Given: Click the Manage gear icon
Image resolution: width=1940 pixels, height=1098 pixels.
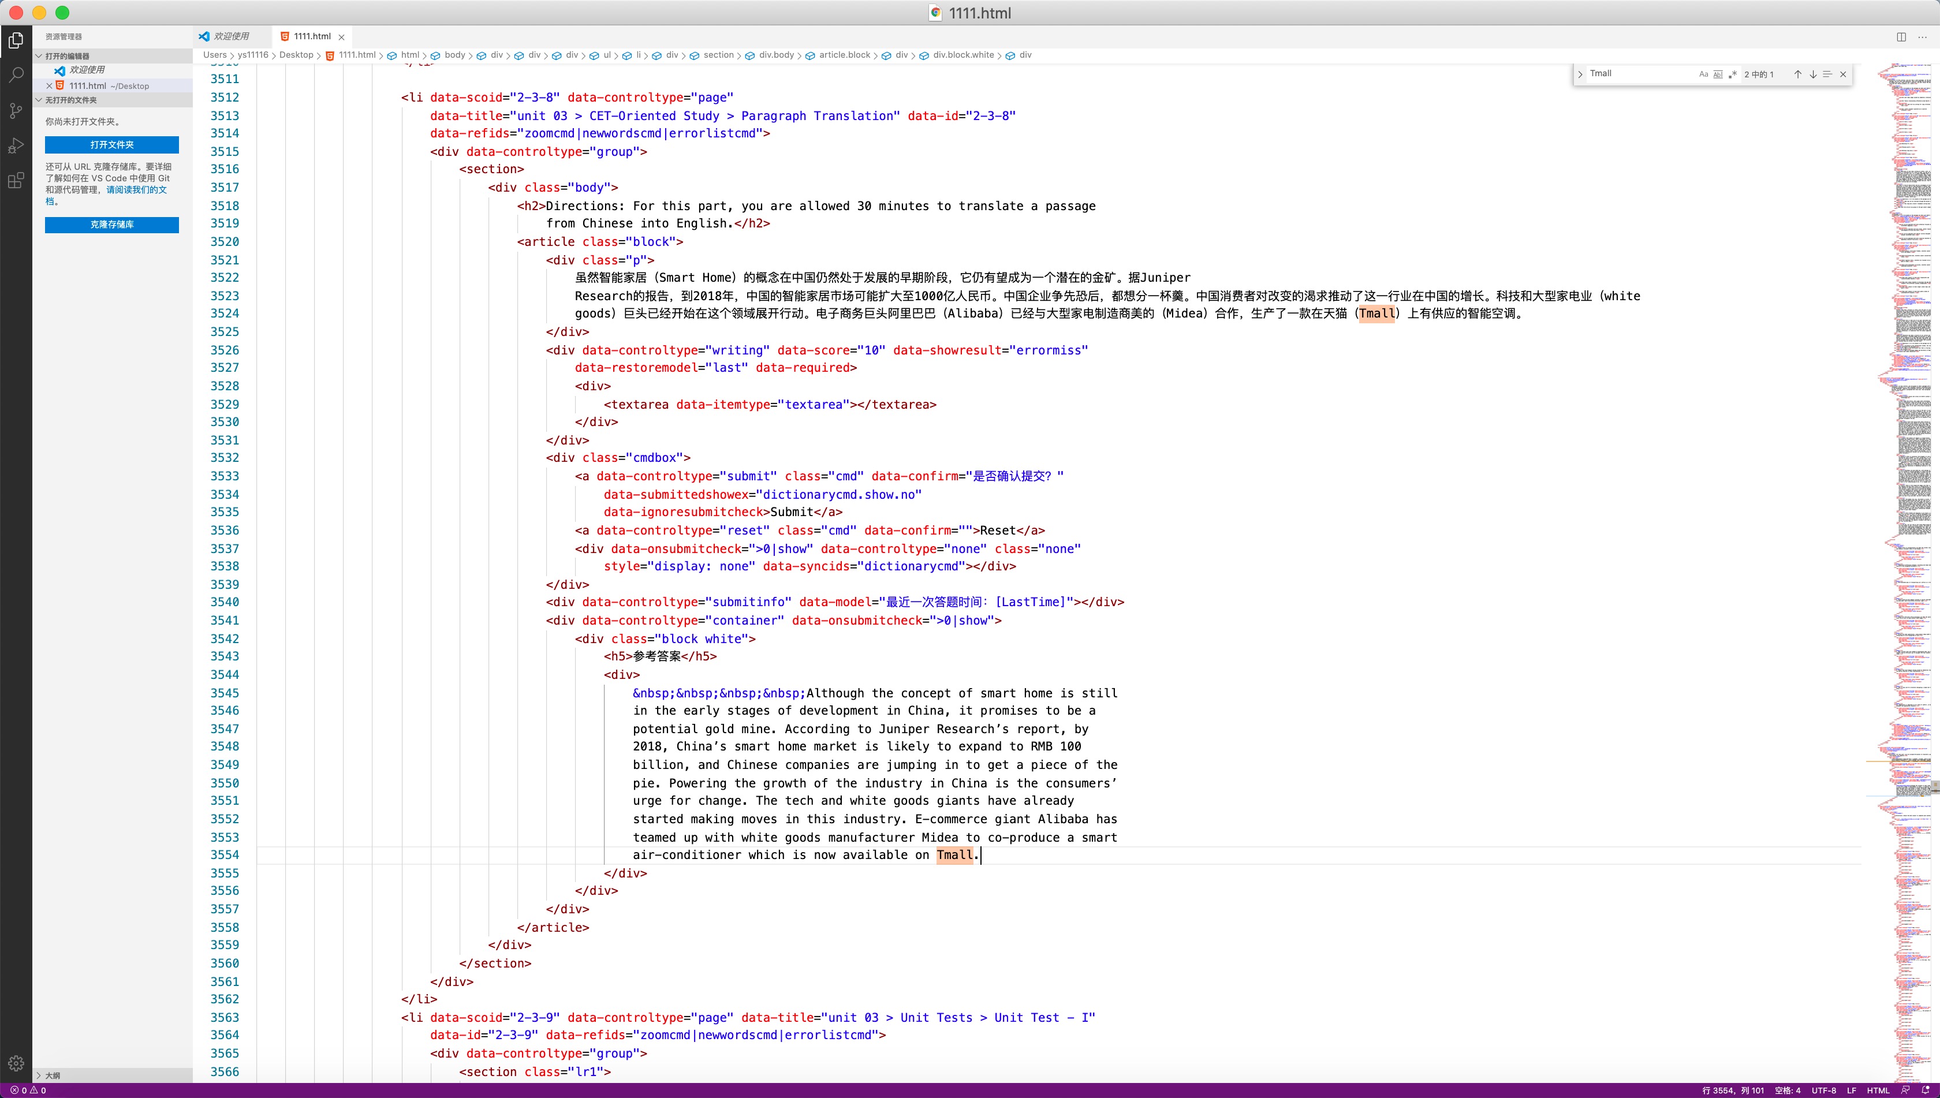Looking at the screenshot, I should tap(16, 1063).
